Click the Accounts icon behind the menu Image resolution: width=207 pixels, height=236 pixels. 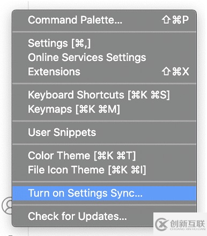tap(7, 205)
